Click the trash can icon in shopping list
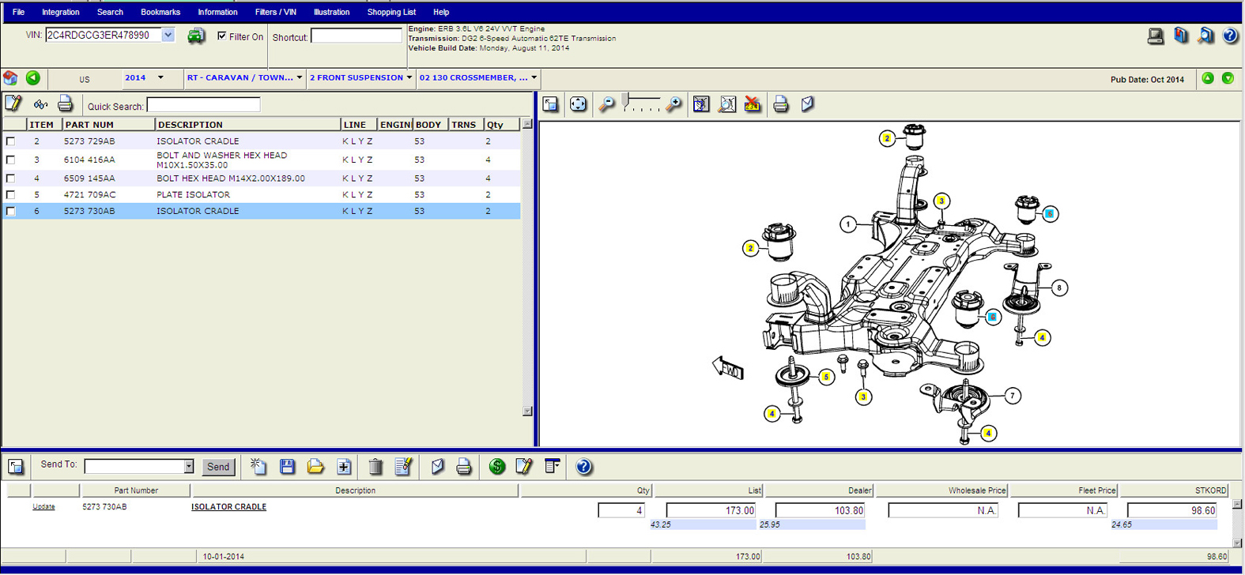The height and width of the screenshot is (575, 1245). pos(375,467)
